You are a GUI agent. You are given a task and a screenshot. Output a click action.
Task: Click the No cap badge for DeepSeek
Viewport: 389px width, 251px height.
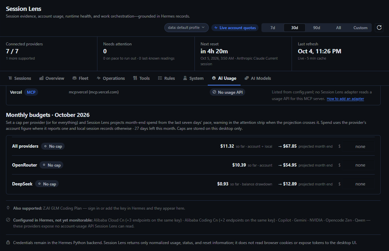click(x=47, y=184)
